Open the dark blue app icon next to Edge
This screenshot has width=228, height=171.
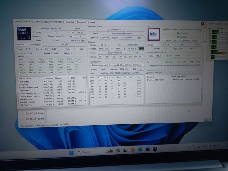point(148,149)
